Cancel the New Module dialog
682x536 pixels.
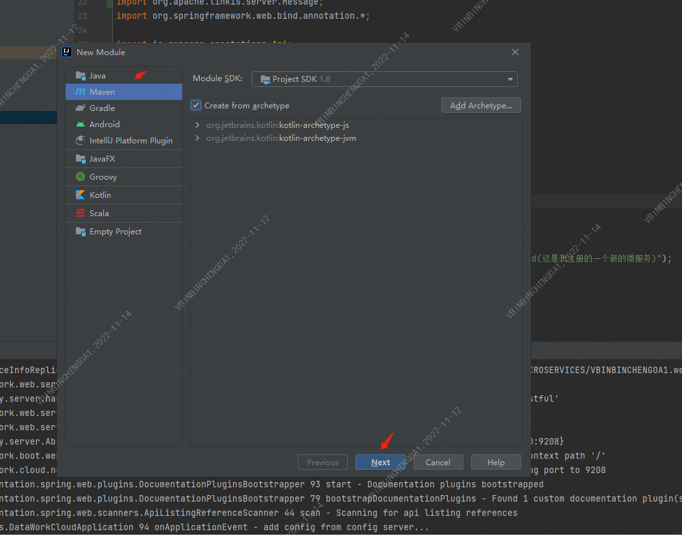coord(437,462)
